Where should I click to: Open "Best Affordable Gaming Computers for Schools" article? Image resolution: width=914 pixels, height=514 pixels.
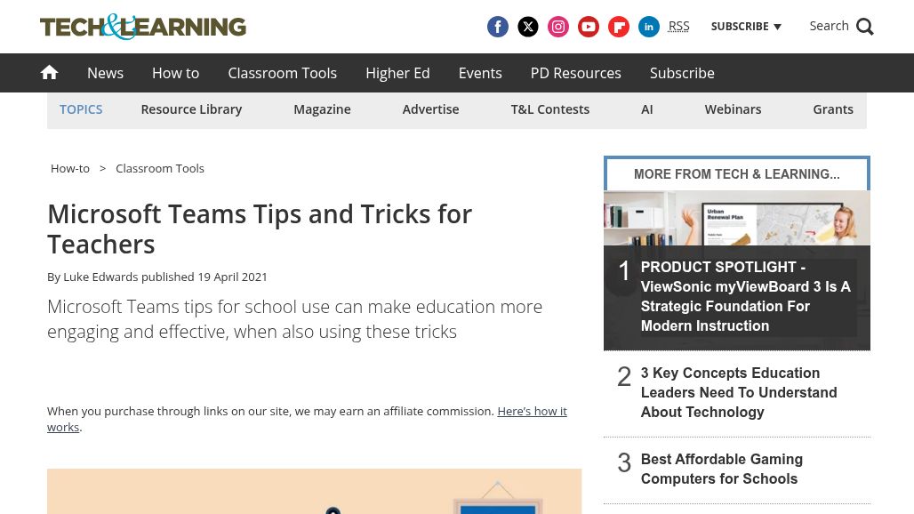(722, 469)
